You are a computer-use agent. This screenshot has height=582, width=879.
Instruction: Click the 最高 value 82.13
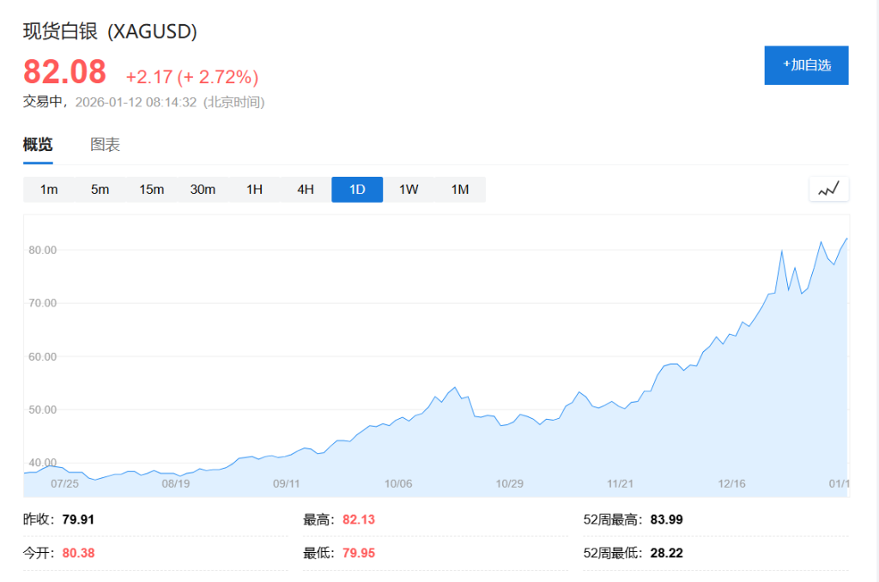click(x=359, y=518)
